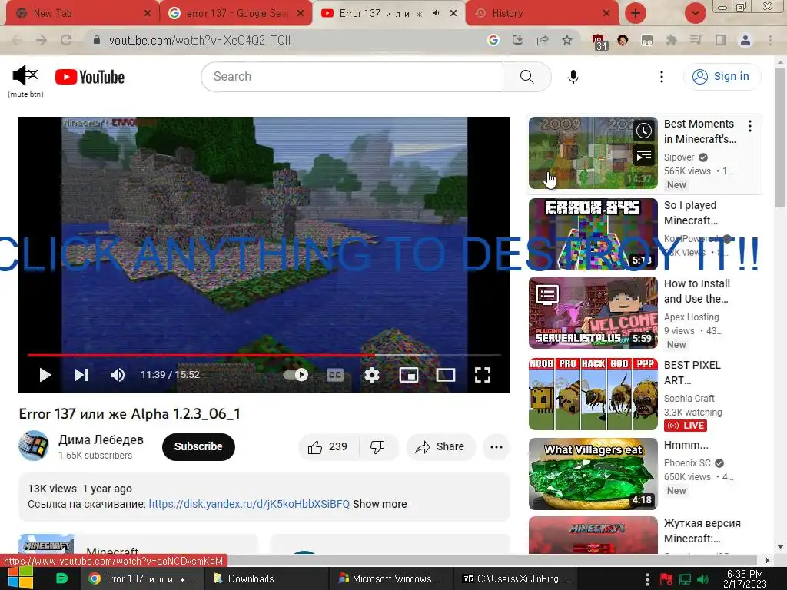Viewport: 787px width, 590px height.
Task: Subscribe to Дима Лебедев channel
Action: click(198, 446)
